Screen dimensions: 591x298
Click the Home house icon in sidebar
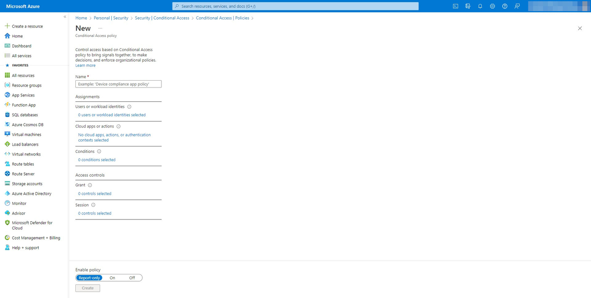pyautogui.click(x=7, y=36)
